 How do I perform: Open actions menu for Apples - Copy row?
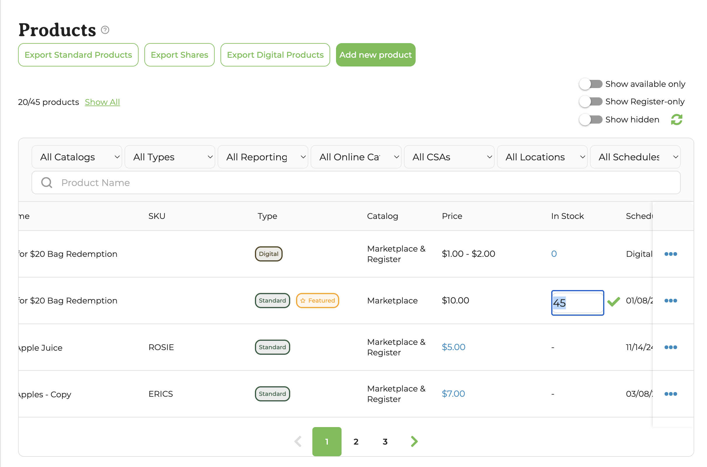pyautogui.click(x=670, y=394)
